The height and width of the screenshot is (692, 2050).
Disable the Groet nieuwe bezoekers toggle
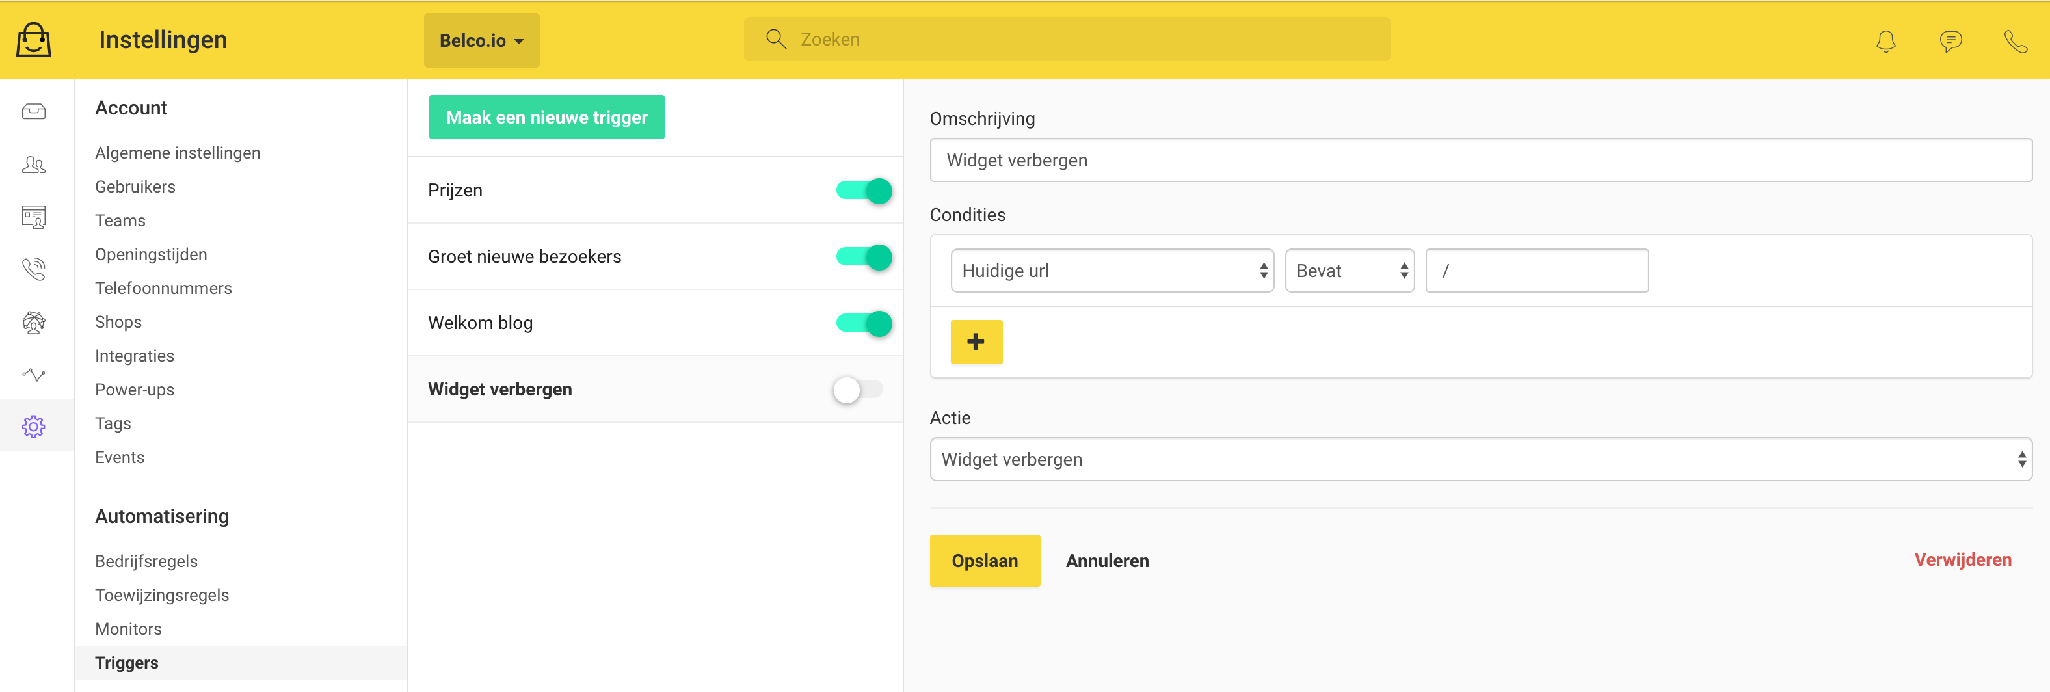864,257
